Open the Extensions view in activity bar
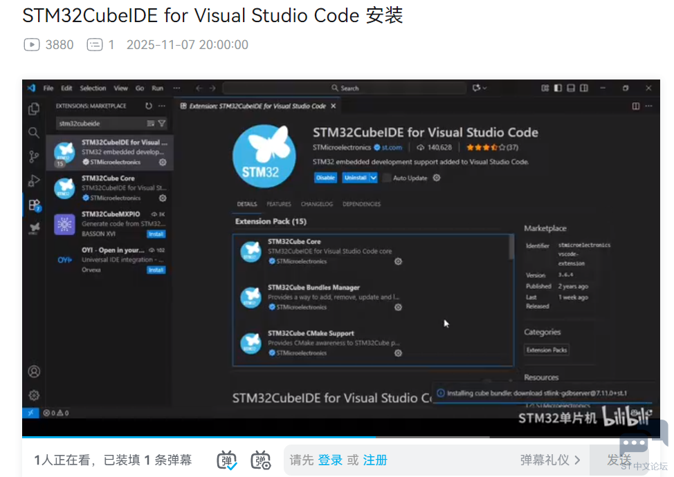The height and width of the screenshot is (477, 674). point(35,205)
